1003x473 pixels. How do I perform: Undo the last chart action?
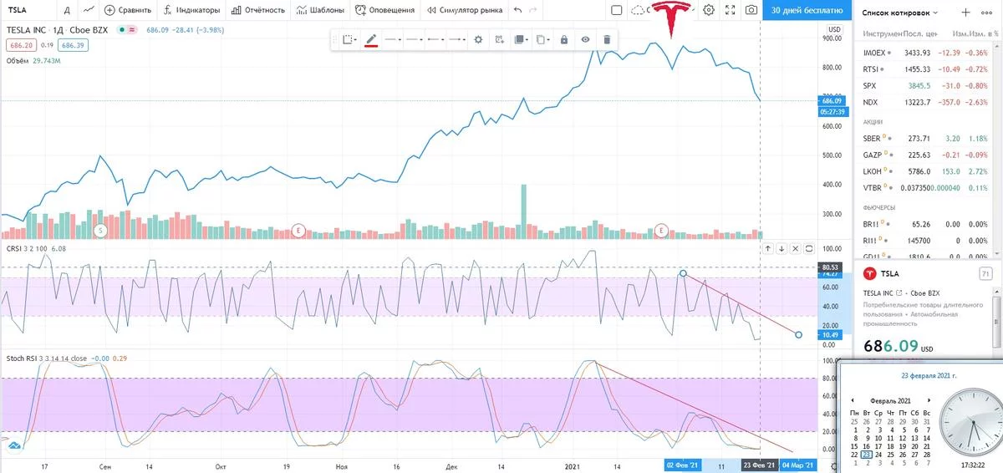click(x=518, y=10)
